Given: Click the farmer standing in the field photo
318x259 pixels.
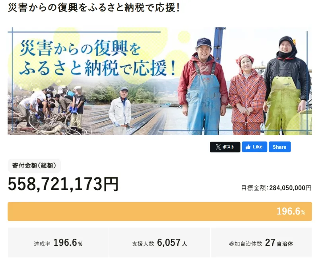Looking at the screenshot, I should point(120,111).
